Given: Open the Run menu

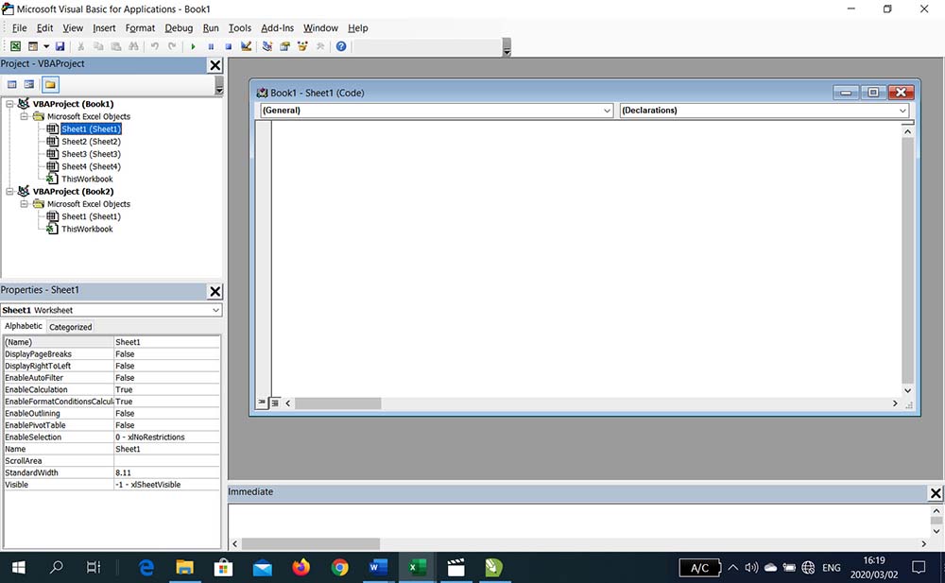Looking at the screenshot, I should click(x=211, y=27).
